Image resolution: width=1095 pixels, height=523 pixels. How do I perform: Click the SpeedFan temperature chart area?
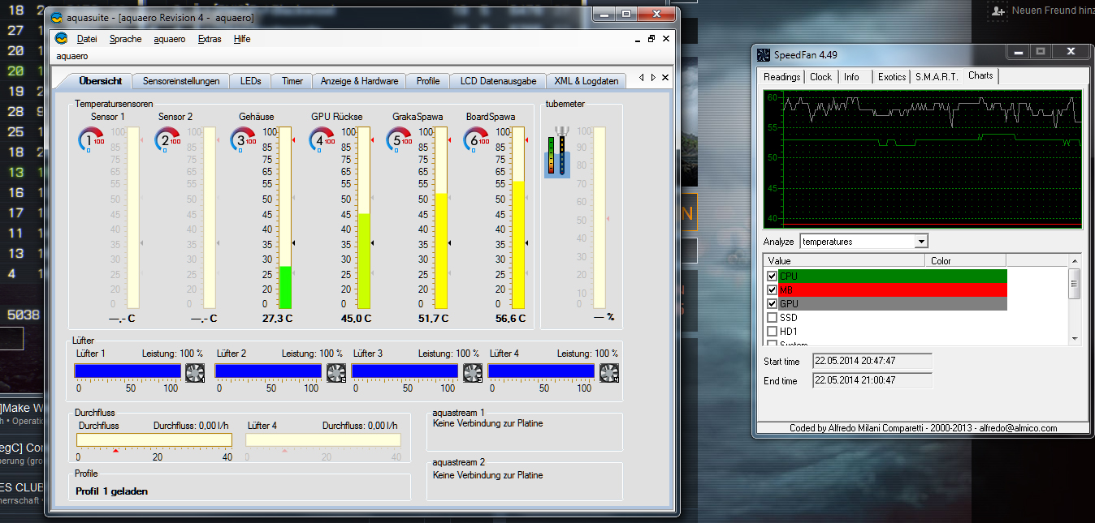coord(923,159)
